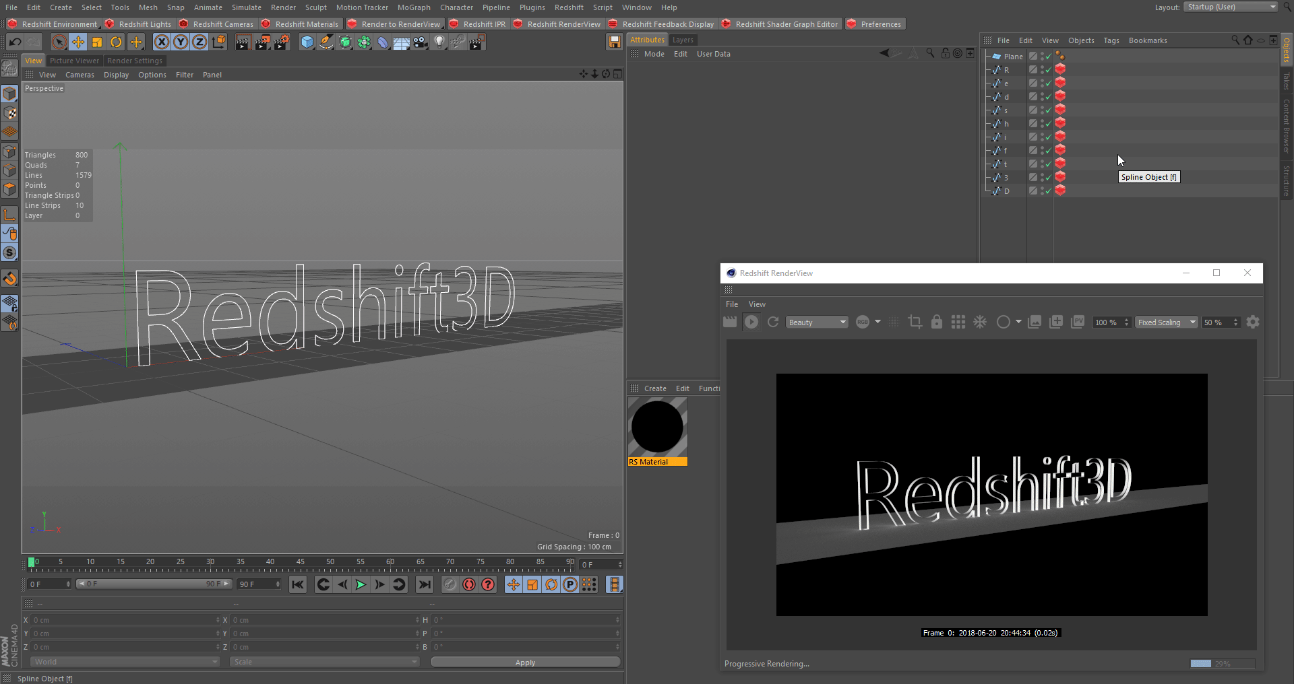The image size is (1294, 684).
Task: Click Render to RenderView shelf button
Action: pyautogui.click(x=395, y=24)
